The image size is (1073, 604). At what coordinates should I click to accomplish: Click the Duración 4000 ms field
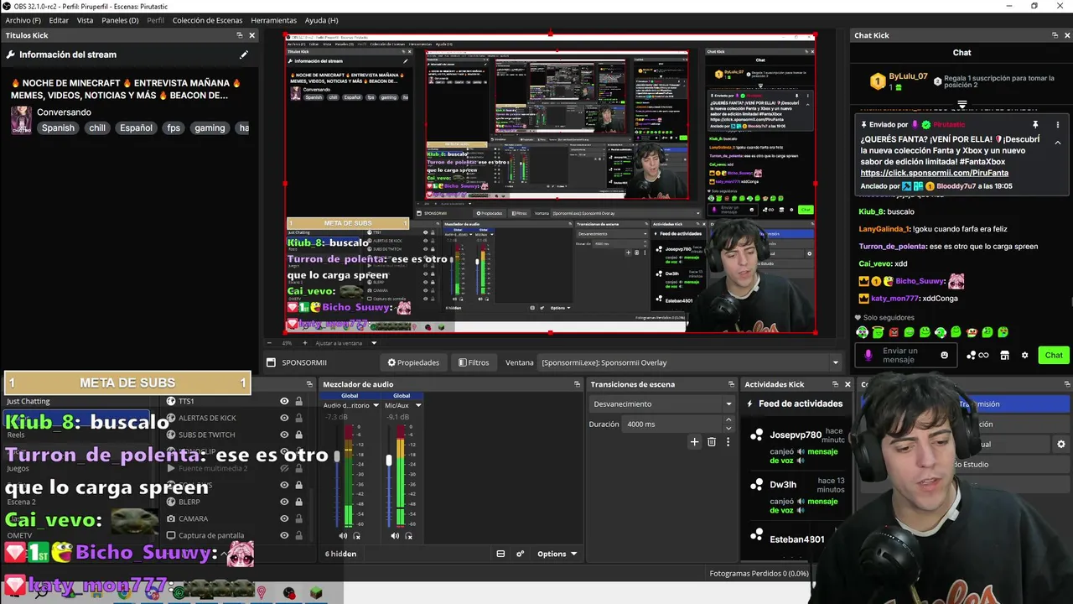tap(673, 424)
